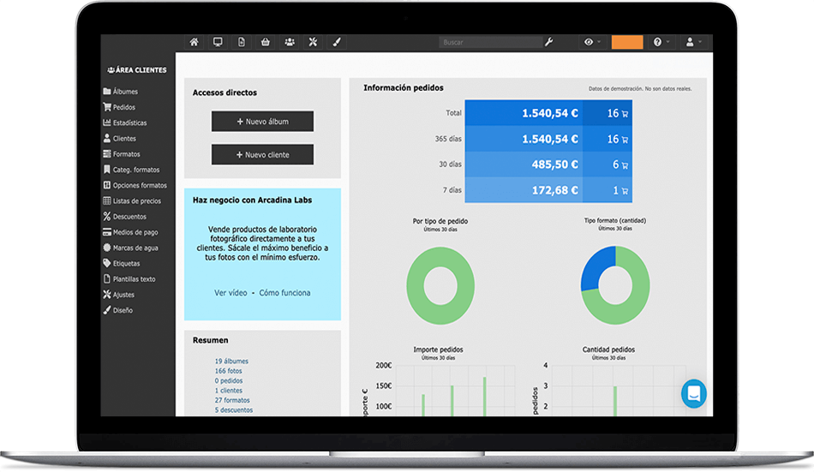Open the paintbrush design icon in toolbar
Screen dimensions: 814x472
337,42
